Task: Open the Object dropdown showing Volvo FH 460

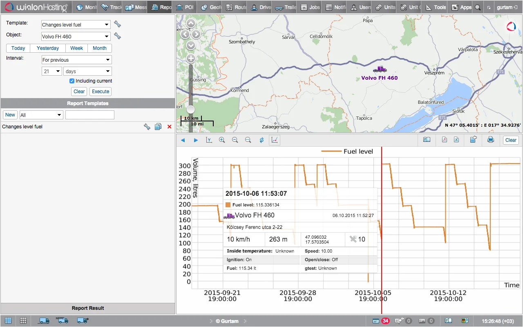Action: click(76, 36)
